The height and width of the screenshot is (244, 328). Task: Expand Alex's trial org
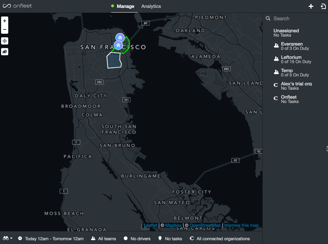point(295,86)
